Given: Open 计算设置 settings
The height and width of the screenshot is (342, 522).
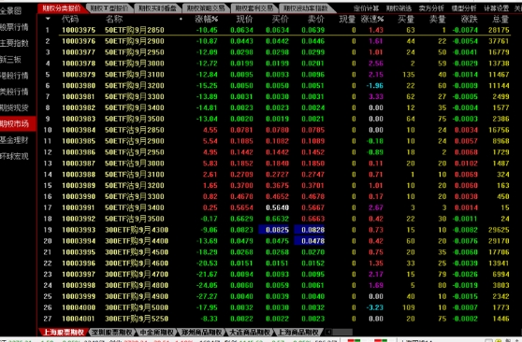Looking at the screenshot, I should pos(496,8).
